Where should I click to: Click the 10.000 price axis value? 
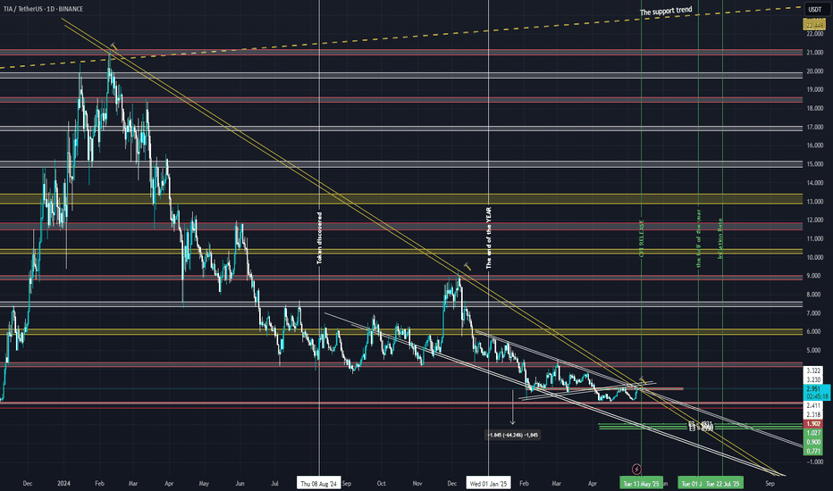pyautogui.click(x=814, y=257)
